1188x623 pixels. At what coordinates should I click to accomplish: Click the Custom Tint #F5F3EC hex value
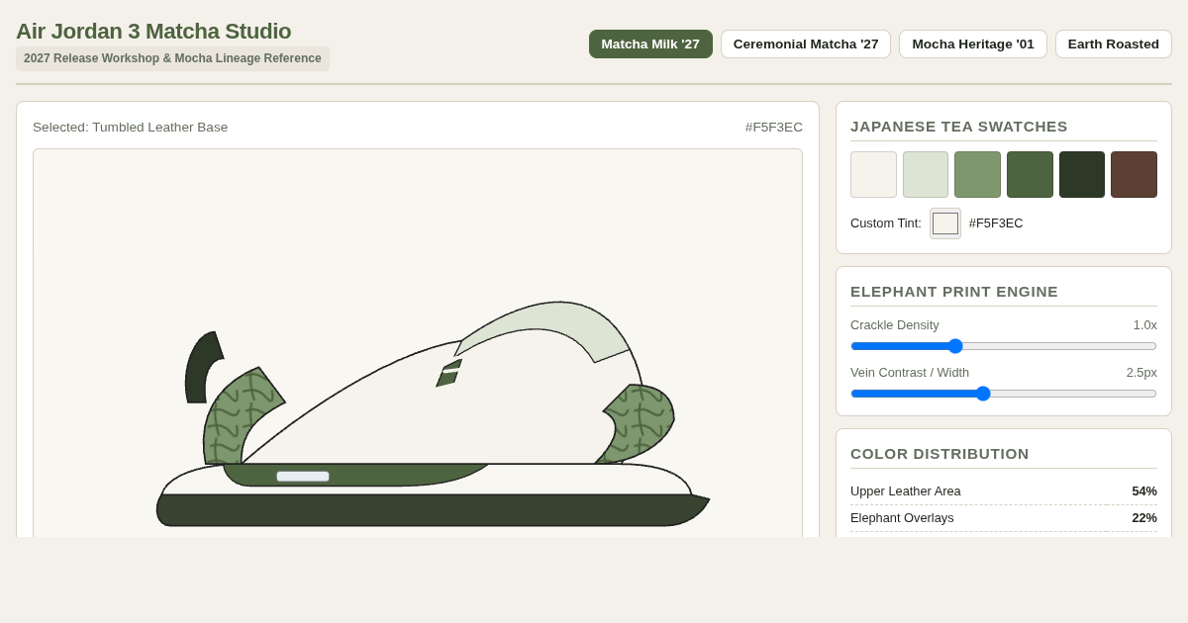coord(996,223)
